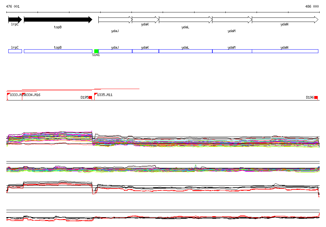Click ydaN label above the blue box
The height and width of the screenshot is (227, 326).
pyautogui.click(x=284, y=48)
